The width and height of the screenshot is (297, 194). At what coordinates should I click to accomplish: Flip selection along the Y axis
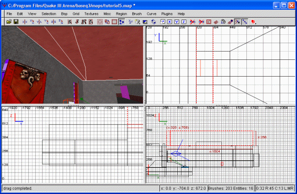tap(39, 22)
